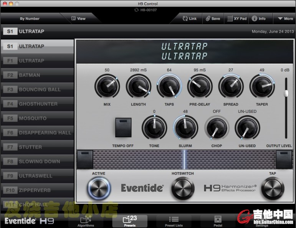Click the UN-USED knob
Viewport: 296px width, 228px height.
pyautogui.click(x=247, y=128)
